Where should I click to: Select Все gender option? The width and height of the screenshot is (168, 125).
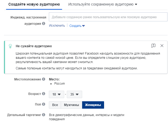(55, 105)
